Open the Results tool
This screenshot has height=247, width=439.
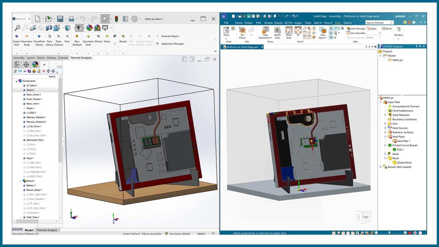[124, 36]
